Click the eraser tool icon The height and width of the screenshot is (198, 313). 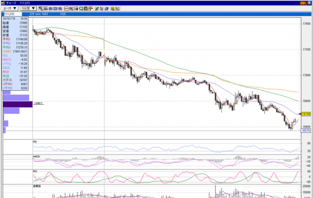point(107,9)
